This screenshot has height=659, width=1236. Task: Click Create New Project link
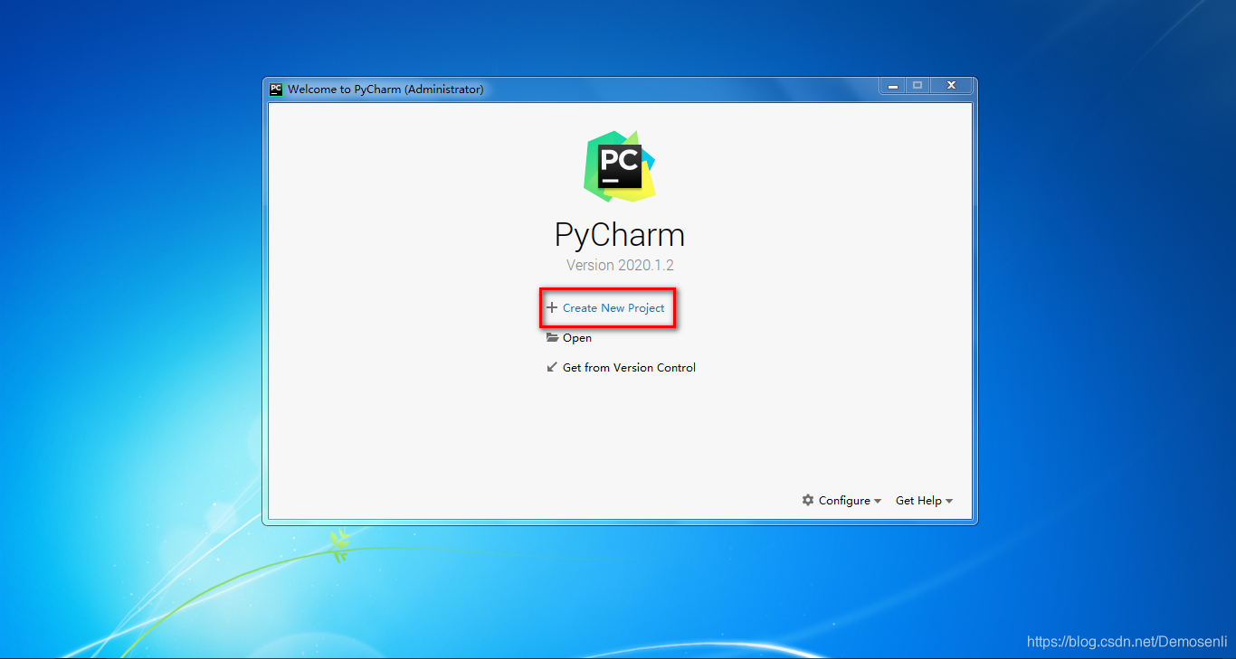click(613, 308)
